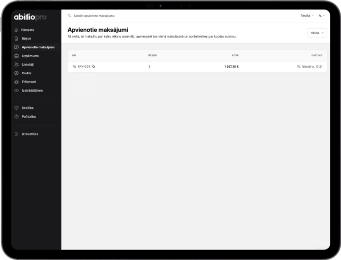341x260 pixels.
Task: Click the invoice count 3
Action: 149,66
